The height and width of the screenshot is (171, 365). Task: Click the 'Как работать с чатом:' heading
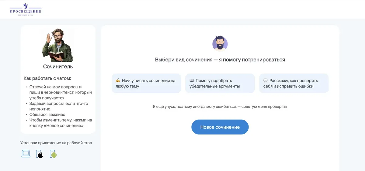[47, 78]
